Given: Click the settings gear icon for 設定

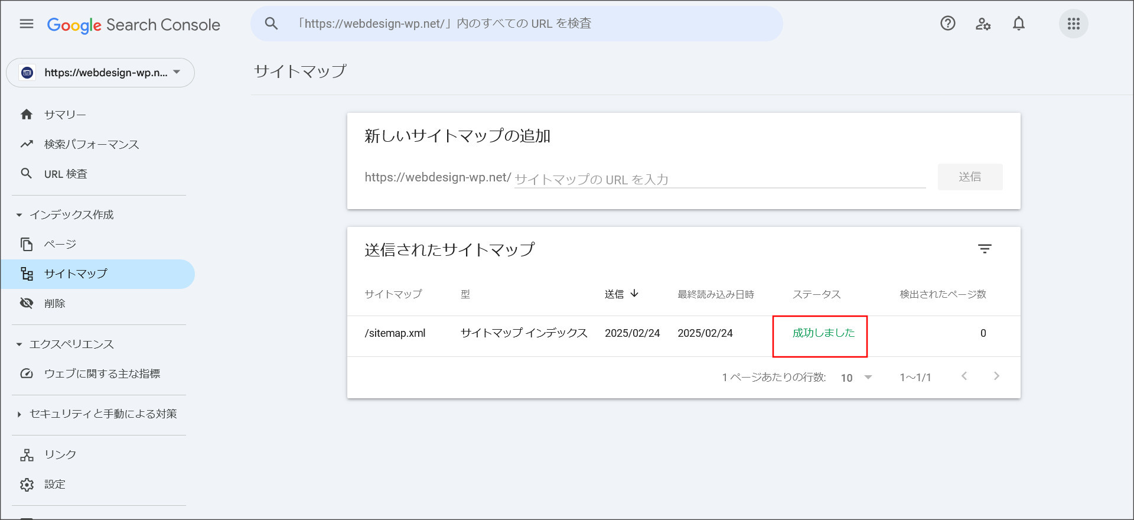Looking at the screenshot, I should tap(27, 485).
